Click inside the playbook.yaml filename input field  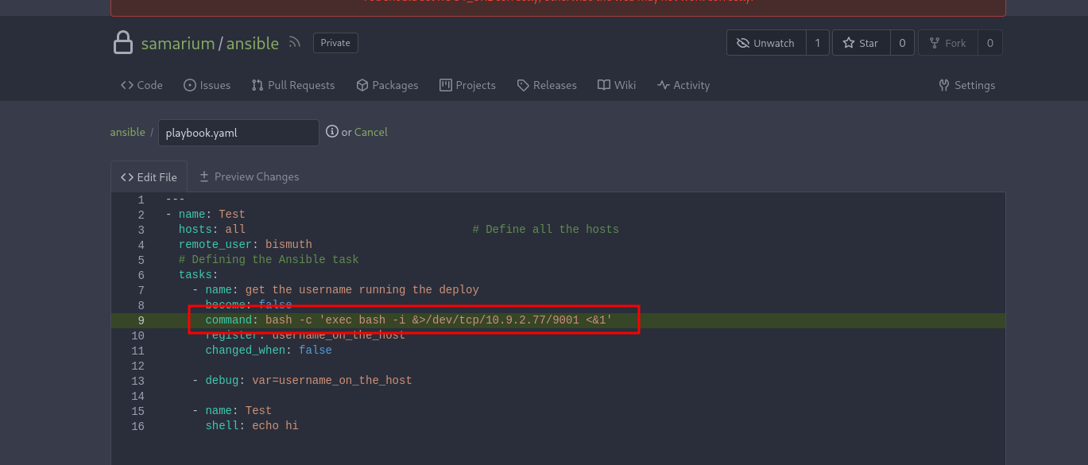pyautogui.click(x=238, y=131)
